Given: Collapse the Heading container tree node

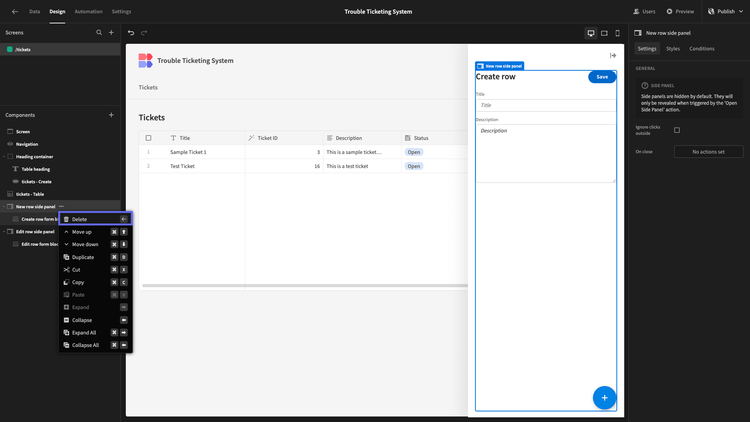Looking at the screenshot, I should 4,157.
